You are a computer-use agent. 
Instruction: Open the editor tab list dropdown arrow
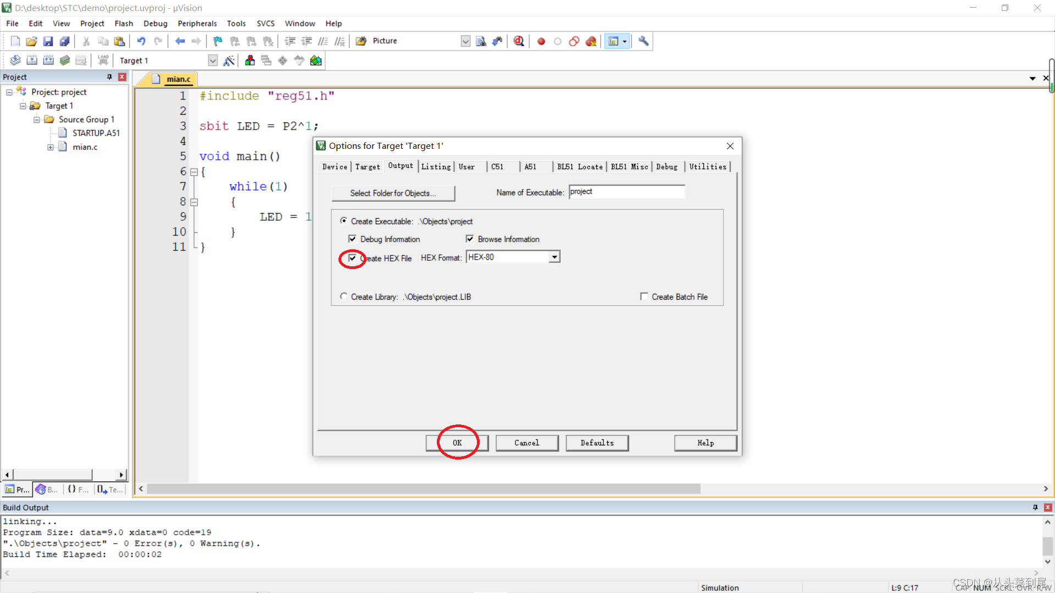click(1032, 79)
